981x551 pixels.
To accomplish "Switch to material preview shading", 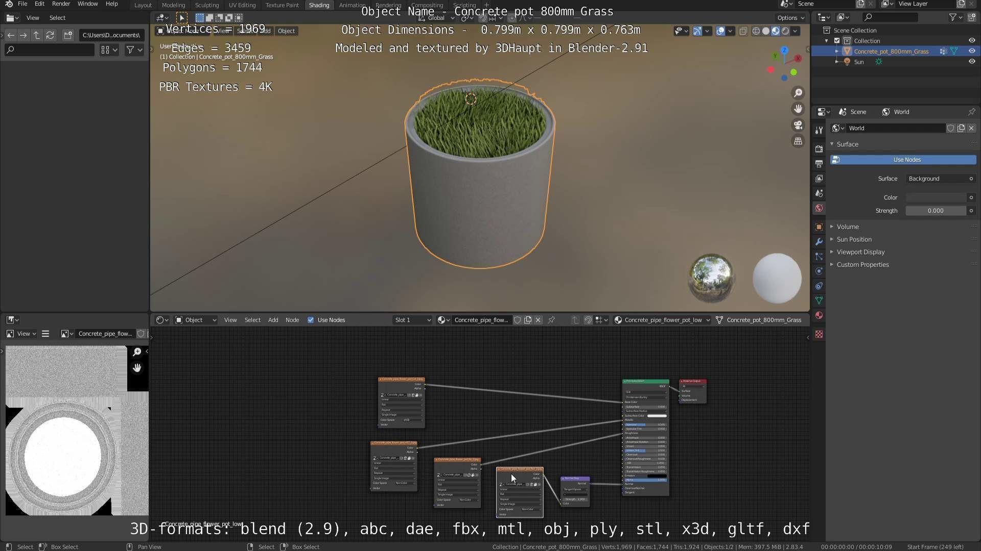I will 776,31.
